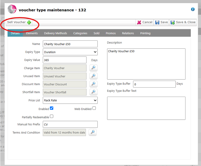Open the Delivery Methods tab
The image size is (201, 166).
tap(56, 33)
